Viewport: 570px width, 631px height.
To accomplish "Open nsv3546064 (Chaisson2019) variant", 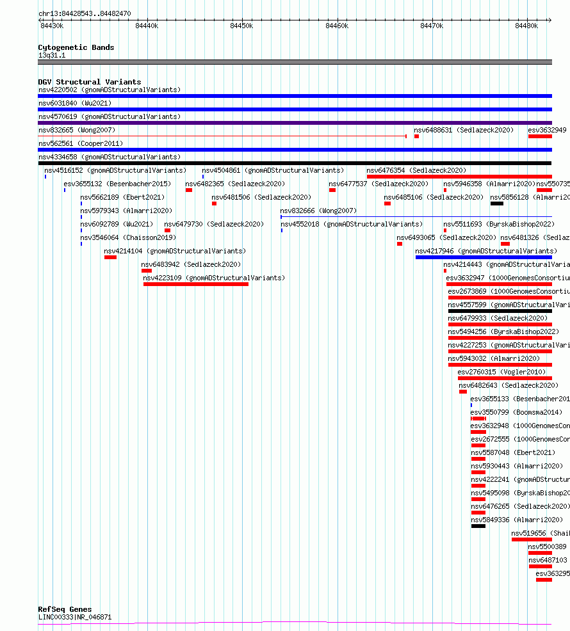I will [128, 238].
